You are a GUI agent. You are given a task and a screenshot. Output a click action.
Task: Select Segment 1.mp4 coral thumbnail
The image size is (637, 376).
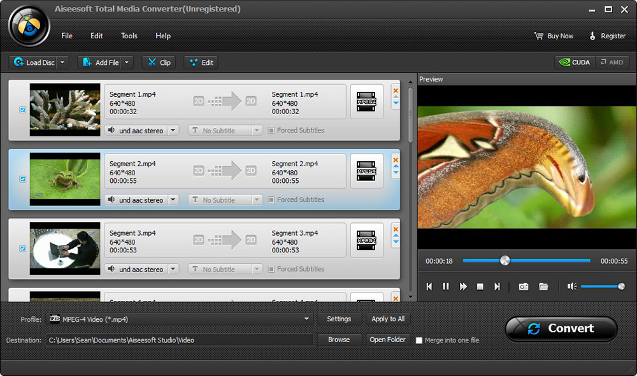tap(65, 110)
